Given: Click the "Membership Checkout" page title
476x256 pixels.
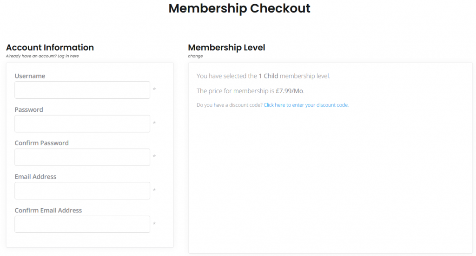Looking at the screenshot, I should coord(239,8).
